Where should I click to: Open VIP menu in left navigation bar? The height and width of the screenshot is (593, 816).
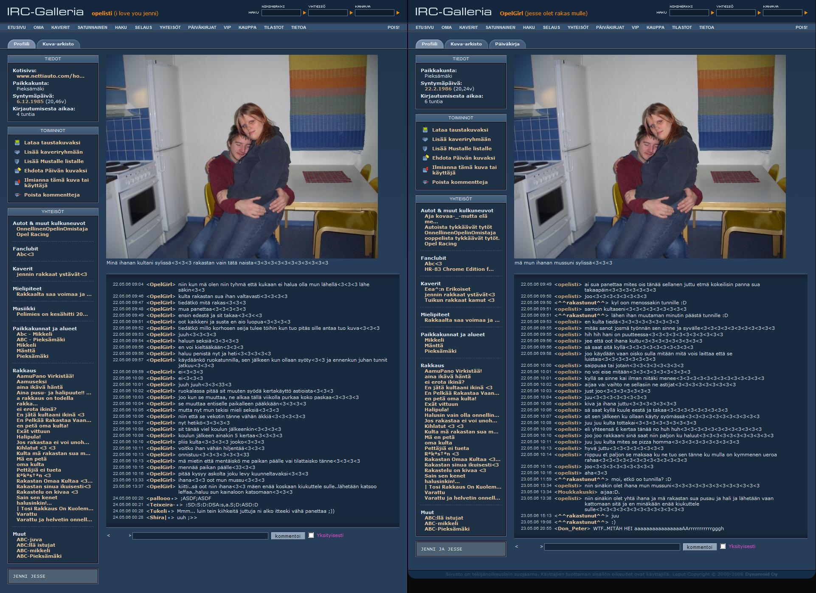pos(227,27)
